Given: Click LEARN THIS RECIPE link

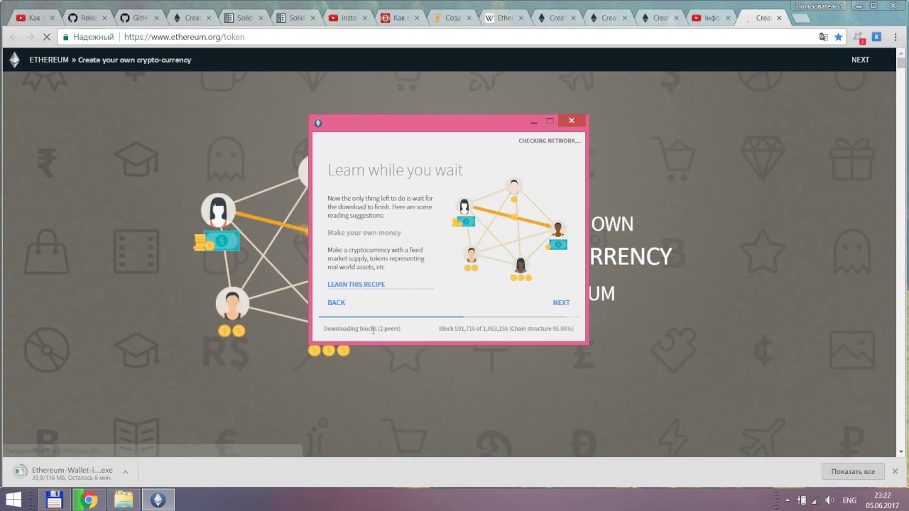Looking at the screenshot, I should (356, 284).
